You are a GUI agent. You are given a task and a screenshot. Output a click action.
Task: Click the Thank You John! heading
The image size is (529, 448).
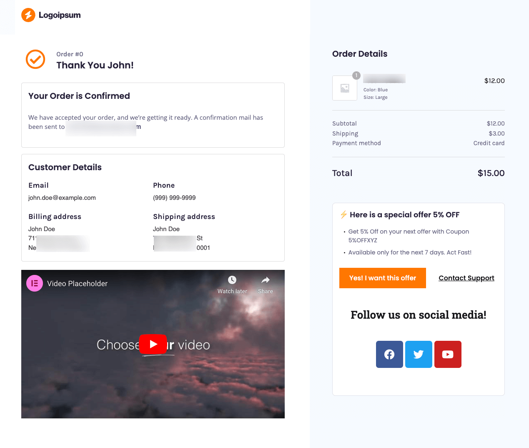click(95, 65)
